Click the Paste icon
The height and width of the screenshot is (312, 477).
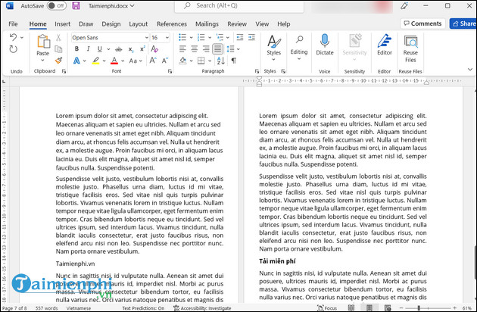tap(42, 42)
